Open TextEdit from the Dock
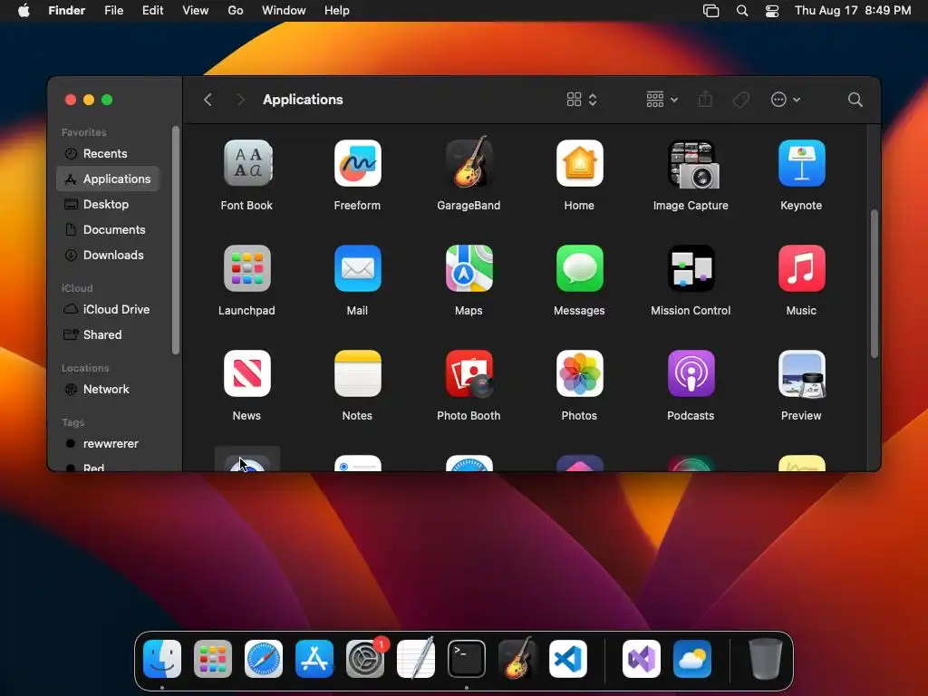 point(416,659)
